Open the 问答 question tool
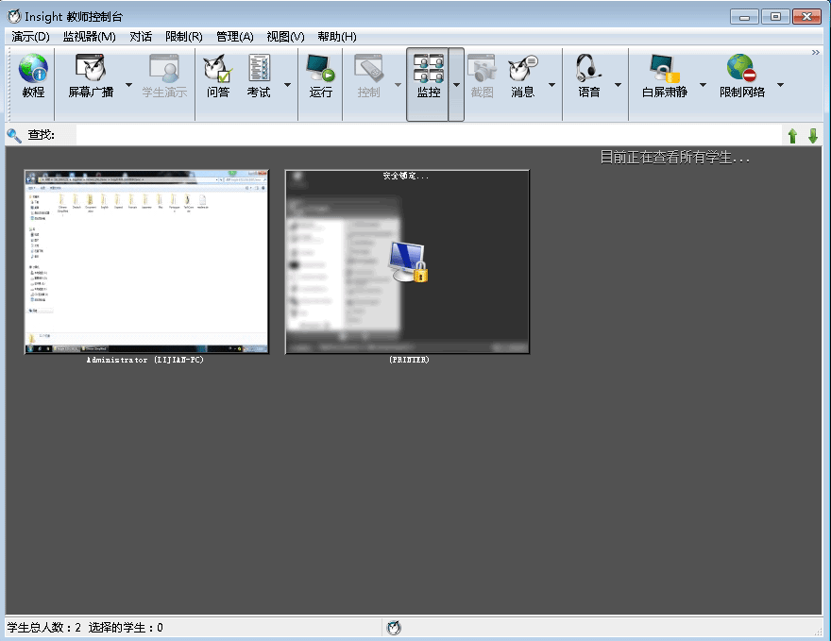 [218, 76]
